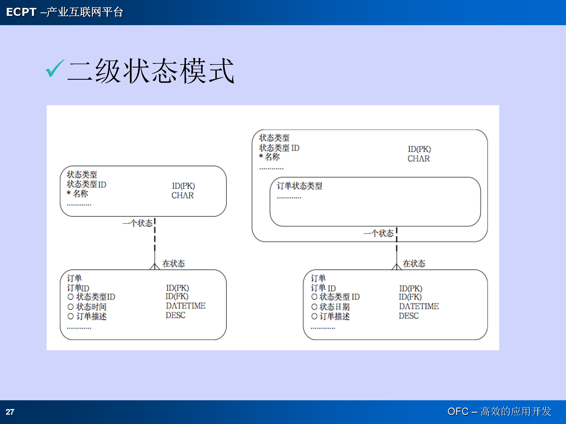The image size is (566, 424).
Task: Click DESC type in right order entity
Action: (x=409, y=316)
